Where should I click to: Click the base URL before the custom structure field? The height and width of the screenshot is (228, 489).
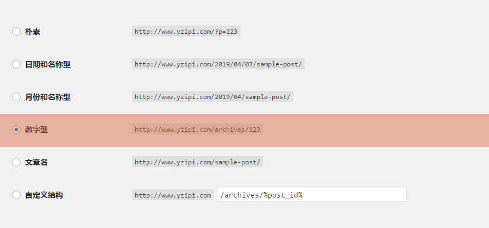click(x=173, y=195)
